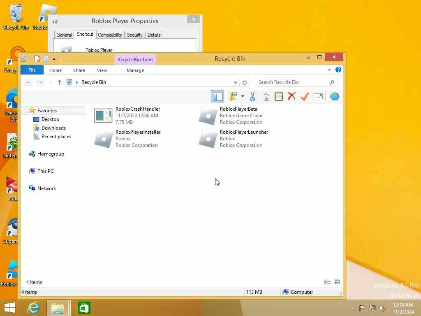
Task: Click Shortcut tab in Roblox Player Properties
Action: [x=85, y=34]
